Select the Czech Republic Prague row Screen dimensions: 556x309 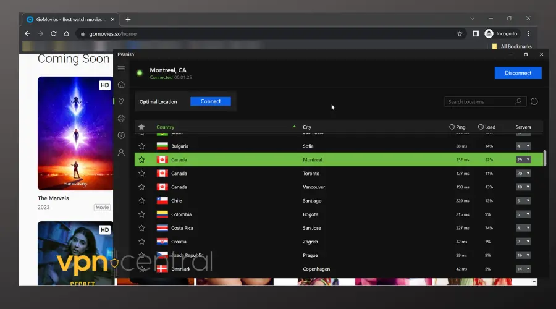click(339, 255)
